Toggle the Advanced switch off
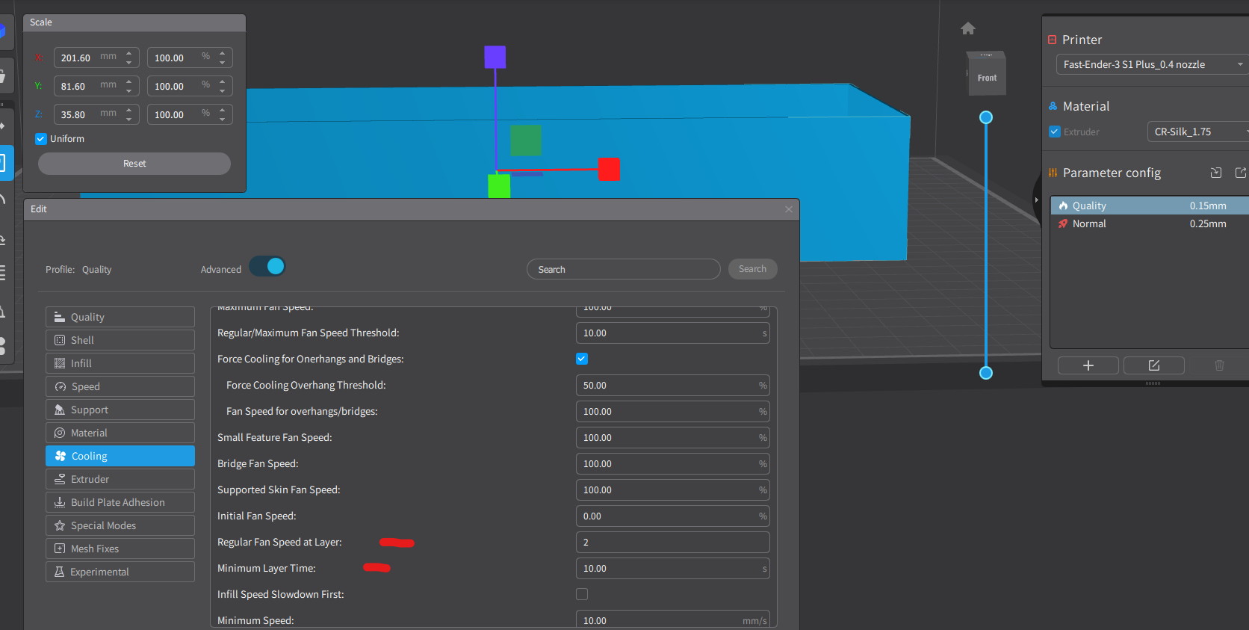The image size is (1249, 630). click(267, 266)
